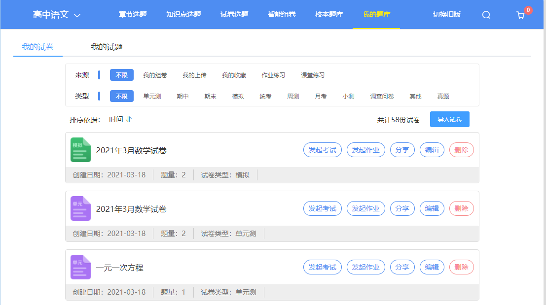Open the 智能组卷 navigation menu
The image size is (546, 305).
click(282, 14)
